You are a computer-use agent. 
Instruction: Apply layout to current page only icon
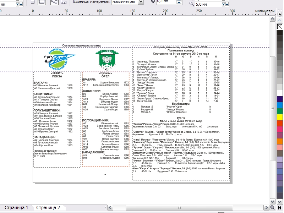64,2
